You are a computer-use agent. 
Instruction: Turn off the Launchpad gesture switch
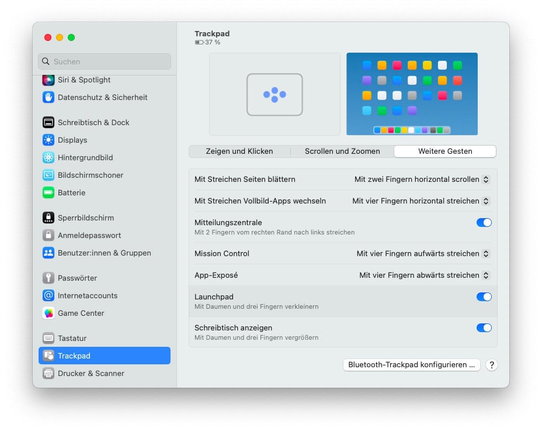tap(484, 297)
